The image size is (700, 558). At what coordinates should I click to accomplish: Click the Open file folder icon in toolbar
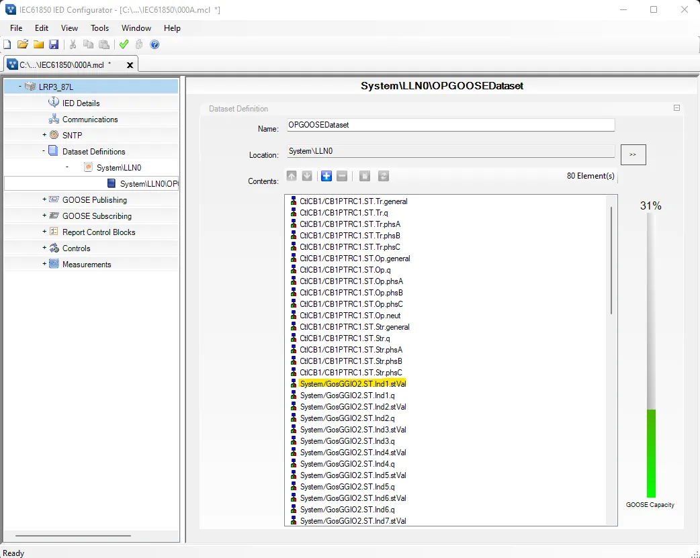click(x=23, y=44)
